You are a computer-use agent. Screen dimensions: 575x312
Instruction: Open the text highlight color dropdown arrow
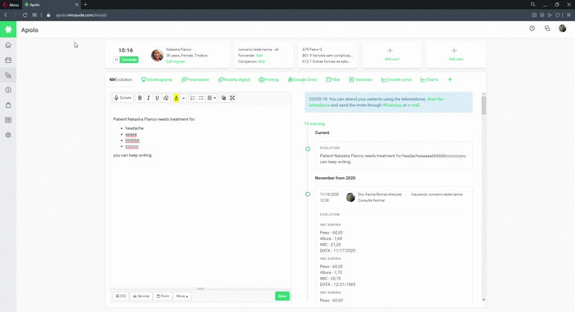tap(183, 98)
